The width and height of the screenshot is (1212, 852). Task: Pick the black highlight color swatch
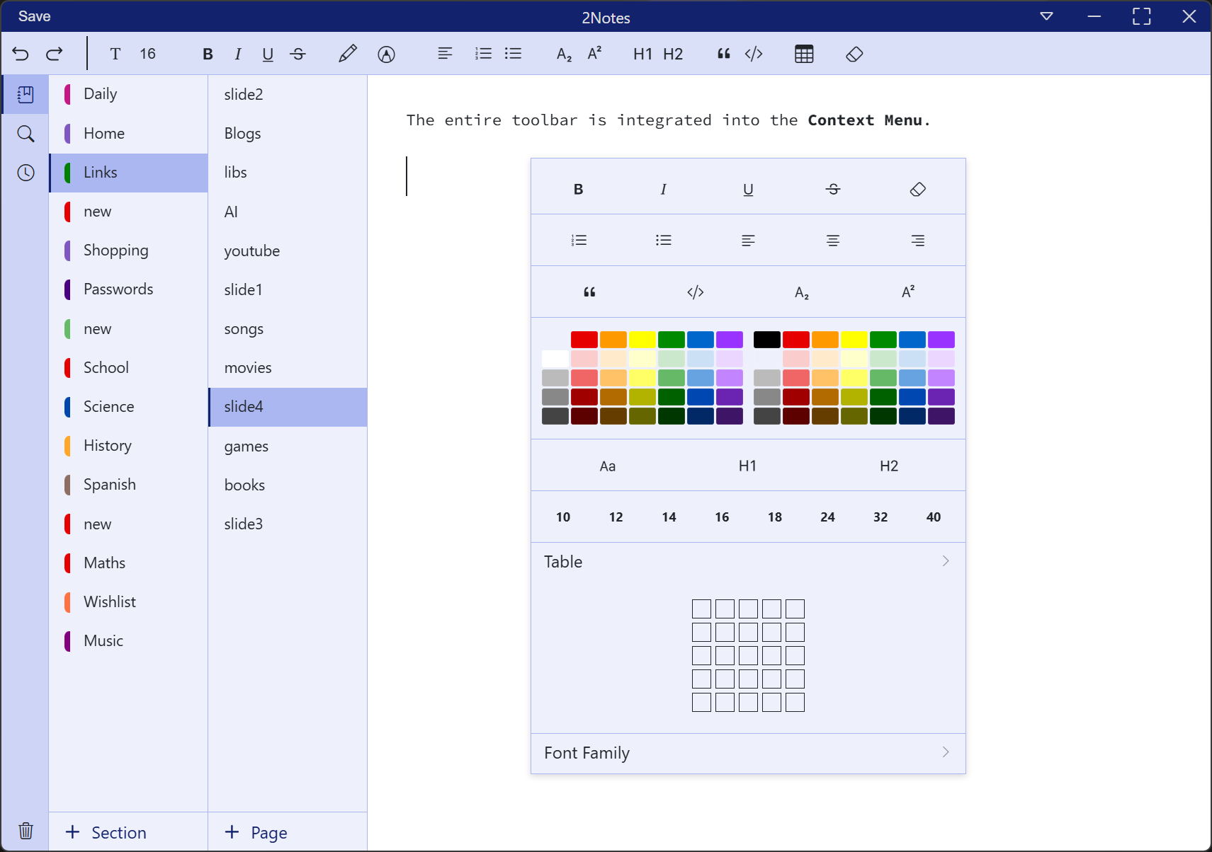tap(766, 340)
